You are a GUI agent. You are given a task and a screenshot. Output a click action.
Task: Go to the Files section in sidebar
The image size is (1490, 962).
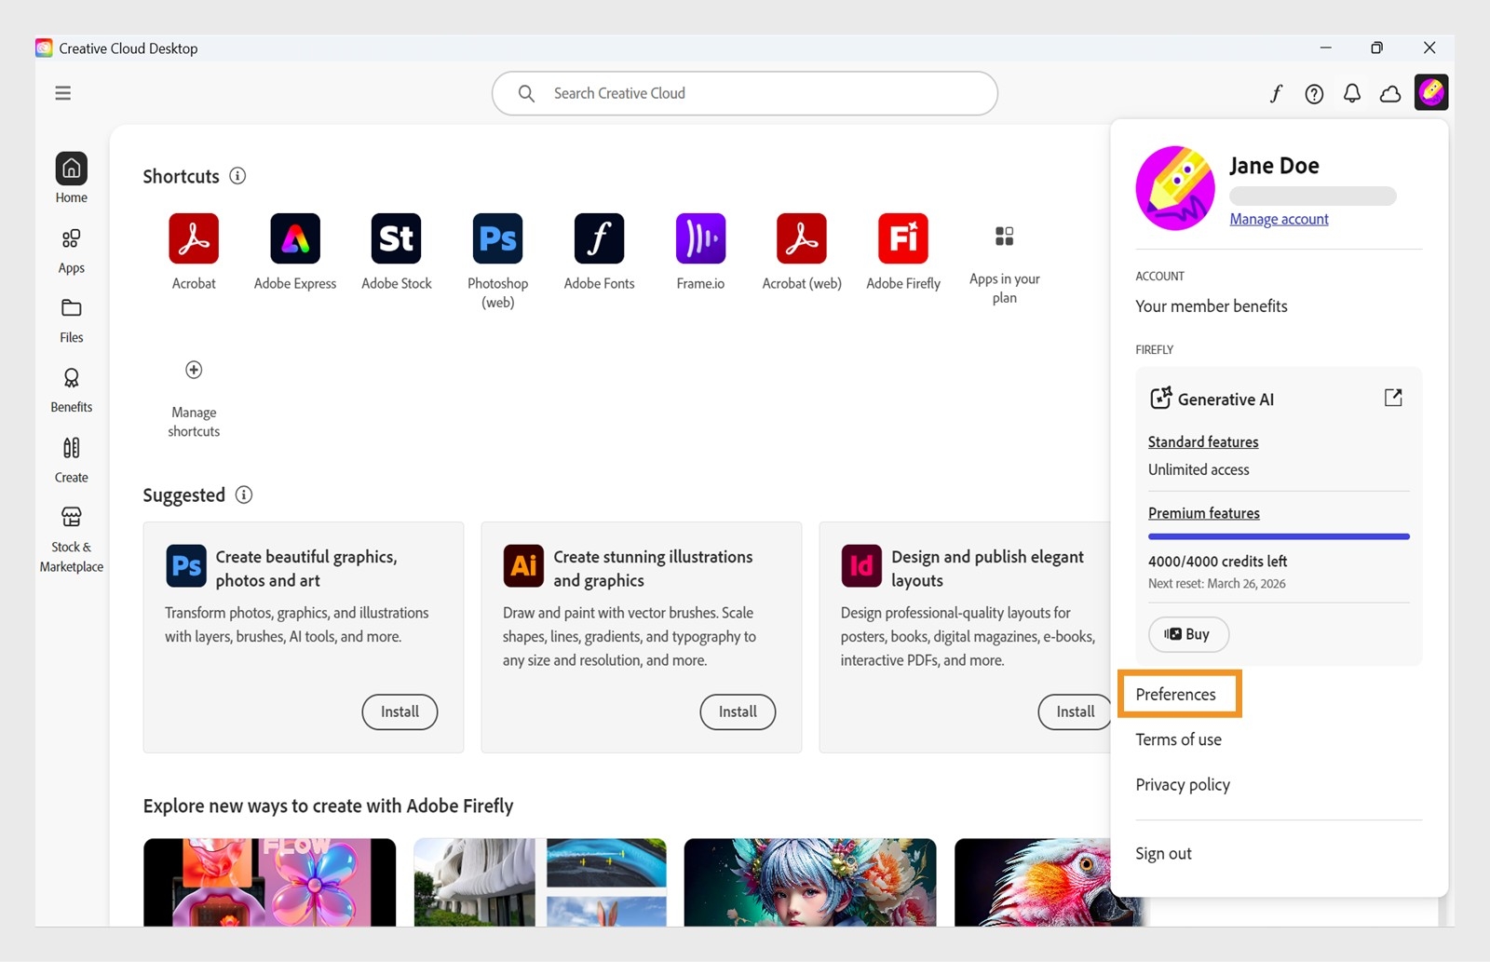[x=71, y=319]
